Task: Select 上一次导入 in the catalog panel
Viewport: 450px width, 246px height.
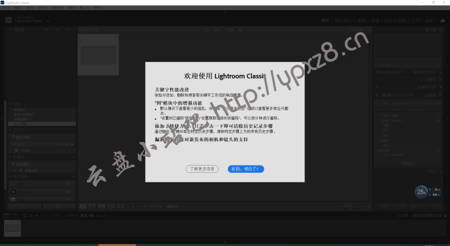Action: pyautogui.click(x=42, y=124)
